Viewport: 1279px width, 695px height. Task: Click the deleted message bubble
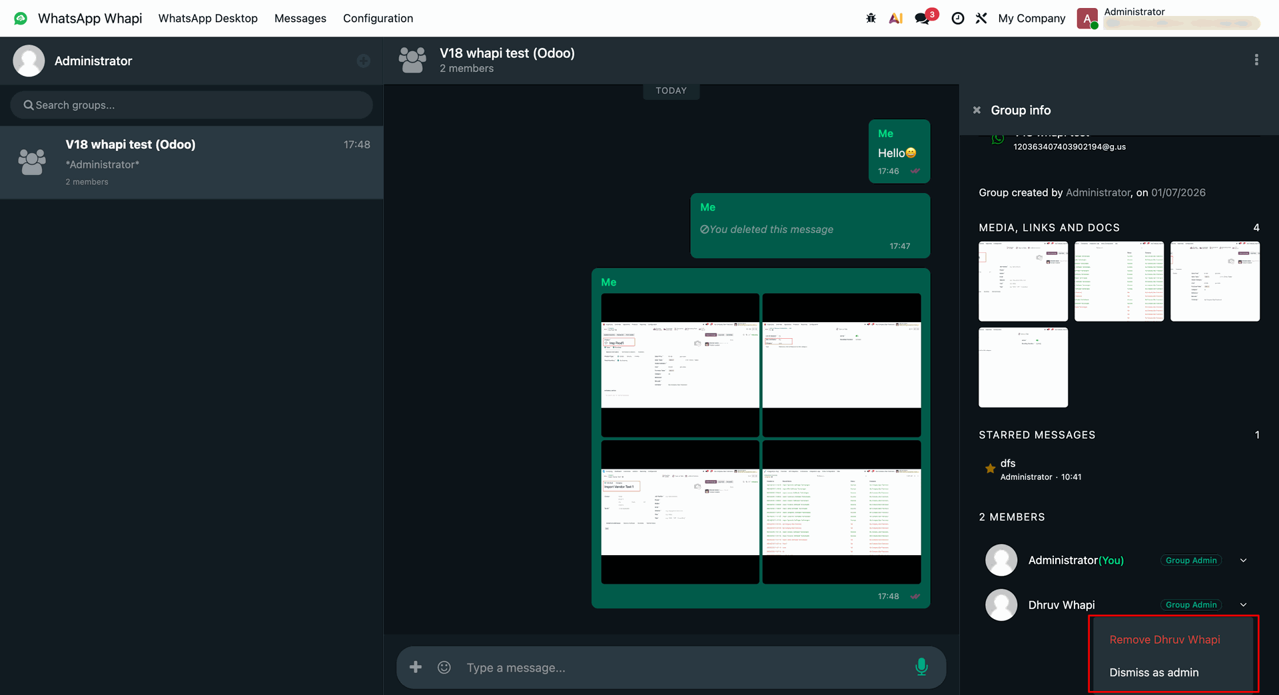(x=810, y=226)
